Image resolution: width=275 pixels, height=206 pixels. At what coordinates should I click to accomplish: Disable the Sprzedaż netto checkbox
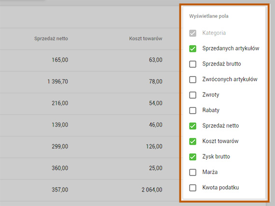point(192,126)
